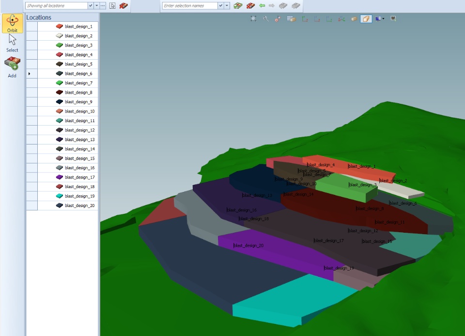Click the zoom-to-selection magnifier icon

pos(266,19)
